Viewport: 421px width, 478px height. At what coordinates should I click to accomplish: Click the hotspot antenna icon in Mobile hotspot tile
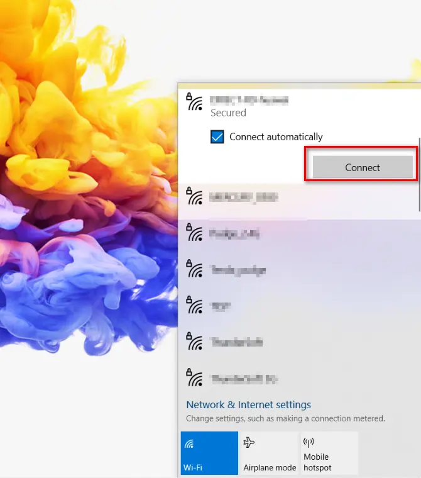pyautogui.click(x=309, y=442)
